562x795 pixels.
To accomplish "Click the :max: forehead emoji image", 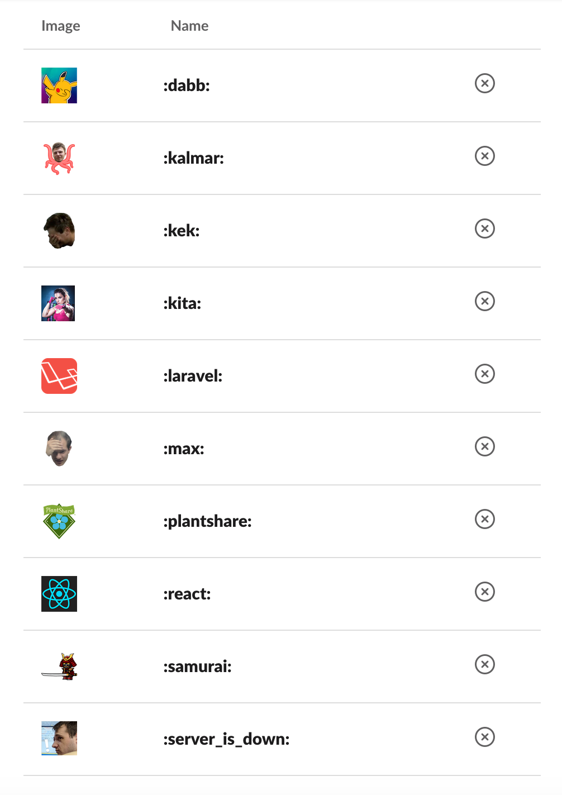I will [59, 448].
